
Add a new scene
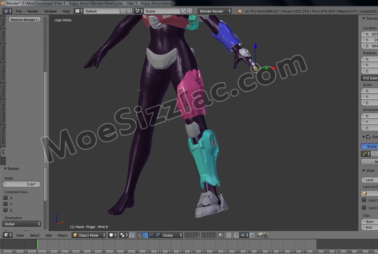coord(183,11)
